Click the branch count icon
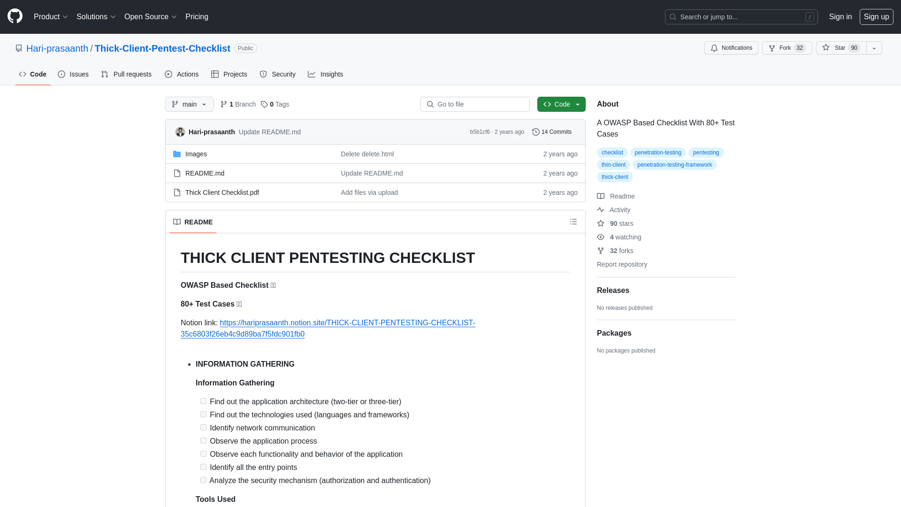This screenshot has height=507, width=901. tap(224, 104)
